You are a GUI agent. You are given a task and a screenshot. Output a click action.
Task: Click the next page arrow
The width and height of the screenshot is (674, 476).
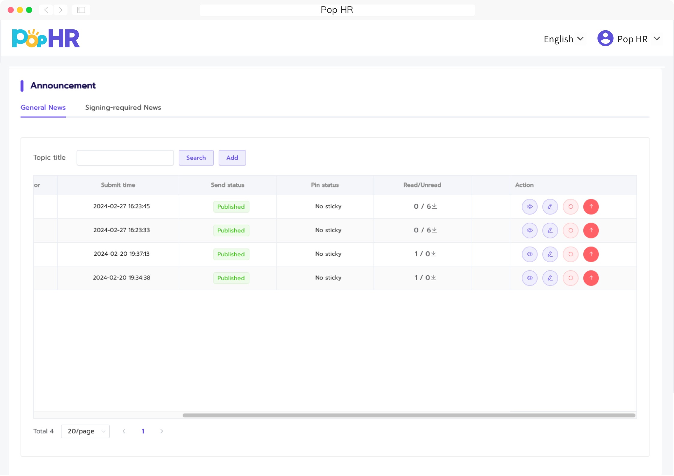coord(162,431)
